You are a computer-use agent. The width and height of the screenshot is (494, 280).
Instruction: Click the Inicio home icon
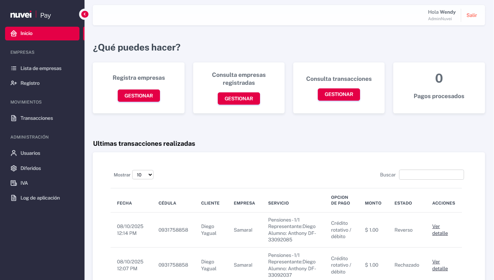point(13,33)
